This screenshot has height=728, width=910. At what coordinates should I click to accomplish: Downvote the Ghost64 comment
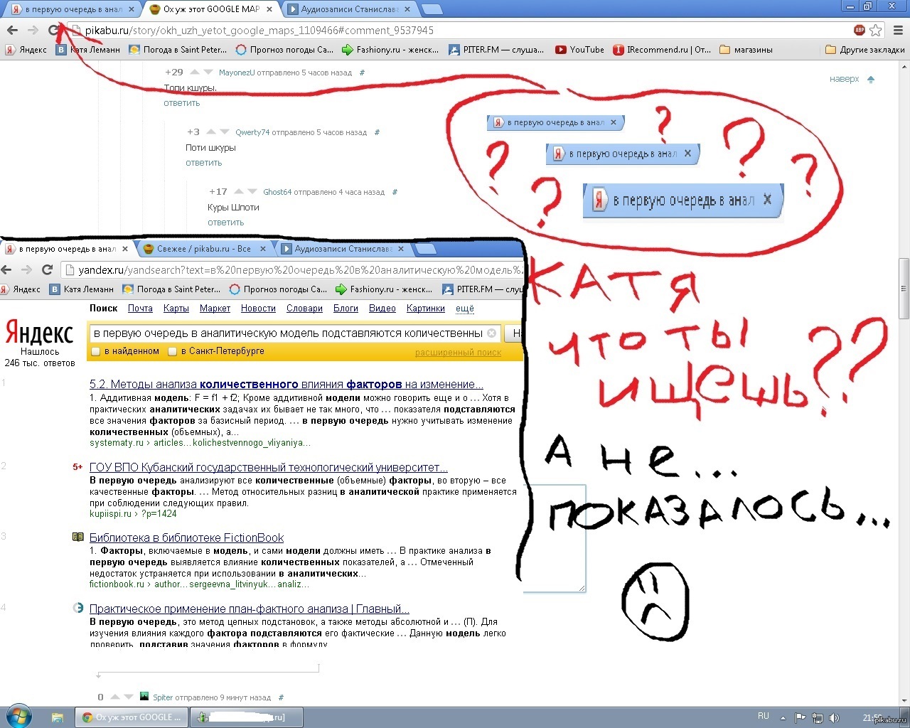point(252,191)
